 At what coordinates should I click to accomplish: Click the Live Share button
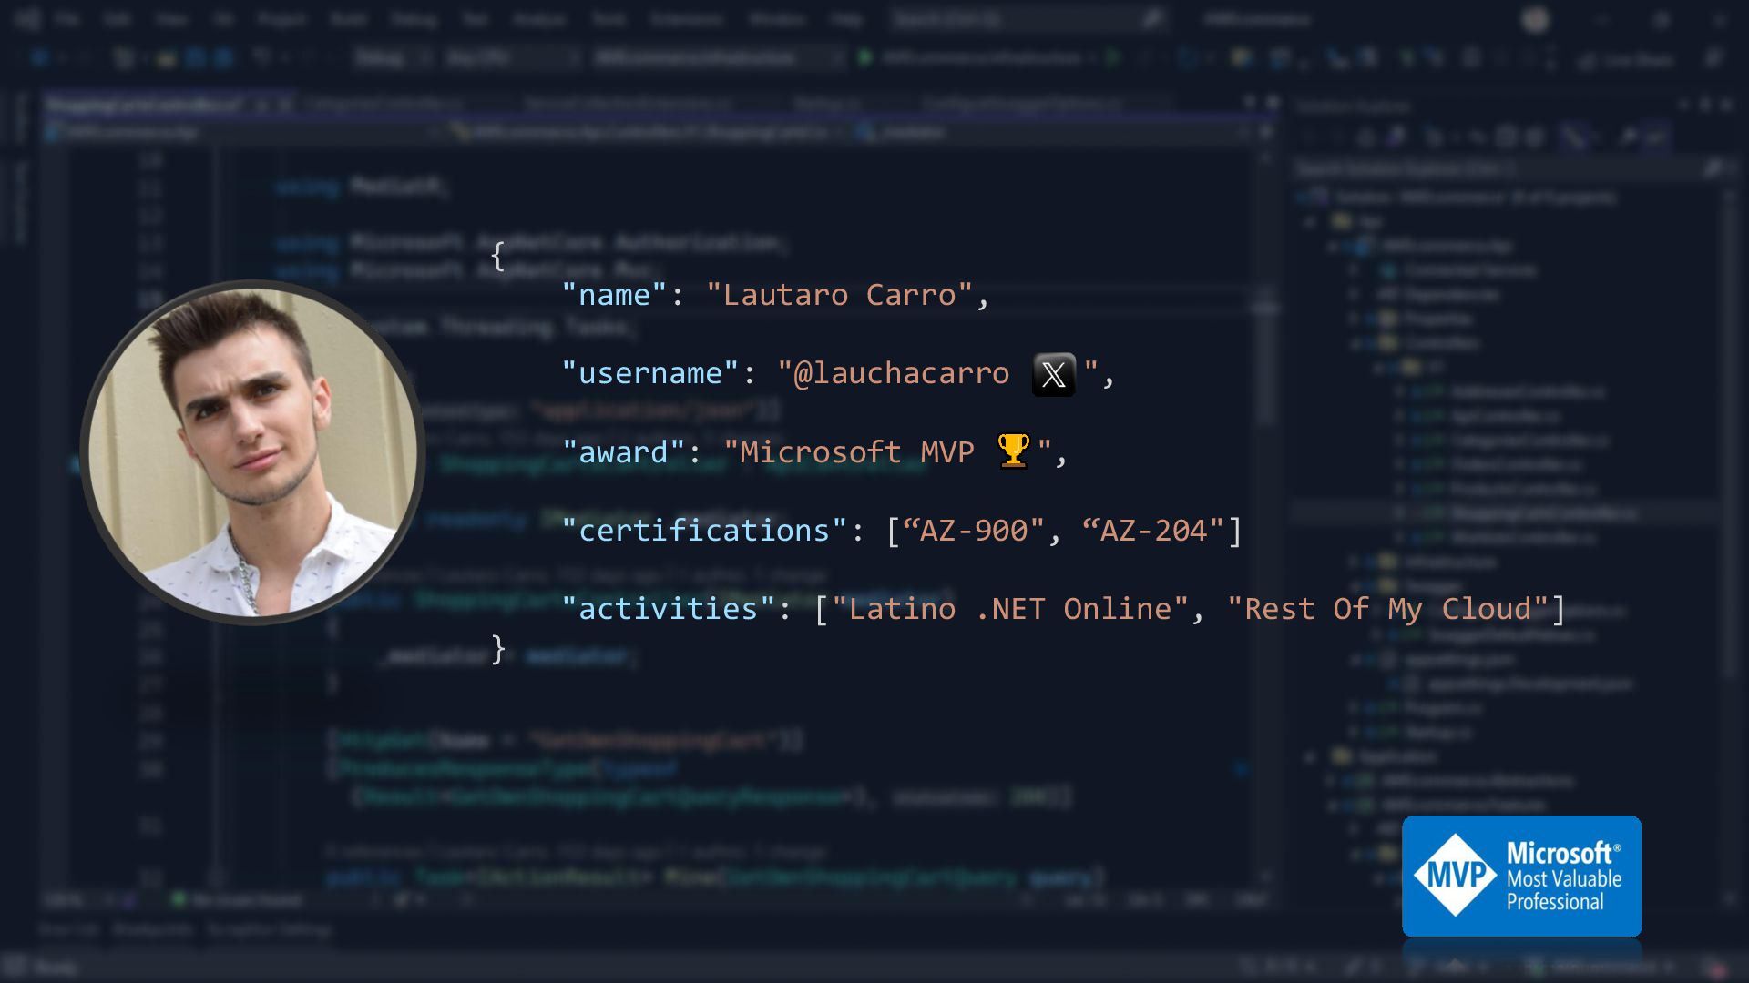click(1628, 60)
